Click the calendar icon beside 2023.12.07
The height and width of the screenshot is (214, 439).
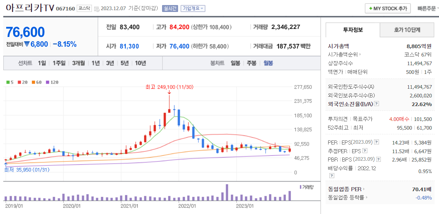point(97,9)
